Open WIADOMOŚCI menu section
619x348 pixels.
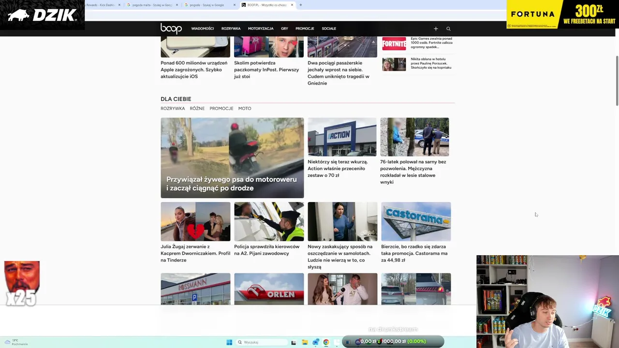point(202,29)
